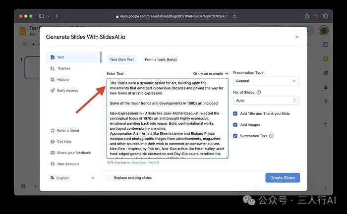This screenshot has width=347, height=214.
Task: Click inside the Enter Text area
Action: 167,118
